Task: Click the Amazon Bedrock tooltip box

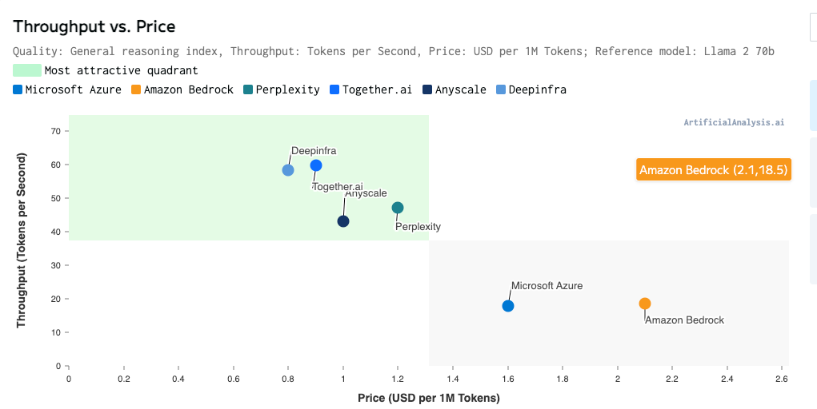Action: tap(714, 170)
